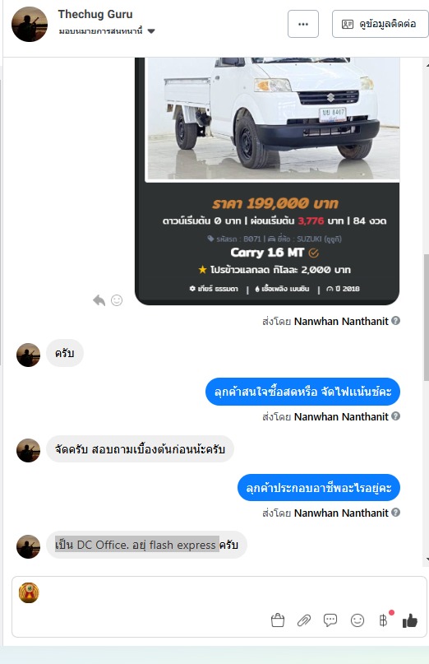Image resolution: width=429 pixels, height=664 pixels.
Task: View contact info button
Action: [x=381, y=24]
